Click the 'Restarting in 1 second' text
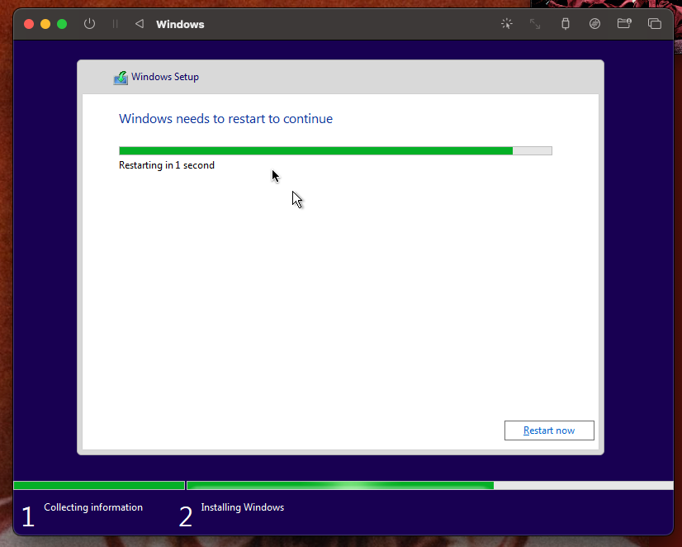The image size is (682, 547). coord(167,165)
